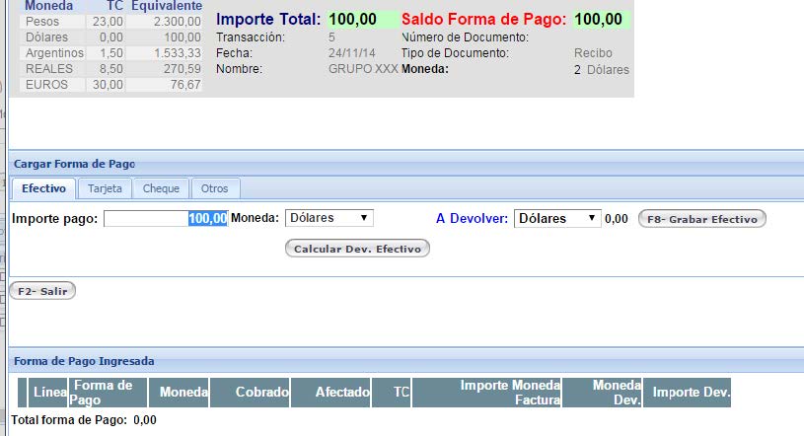Click the Cobrado column header
Image resolution: width=804 pixels, height=436 pixels.
pos(251,393)
